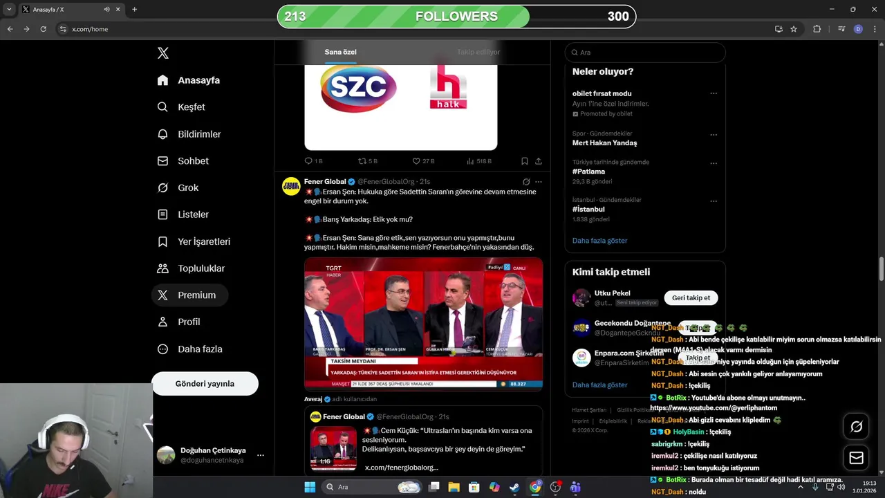Open Sohbet messages

click(x=183, y=160)
